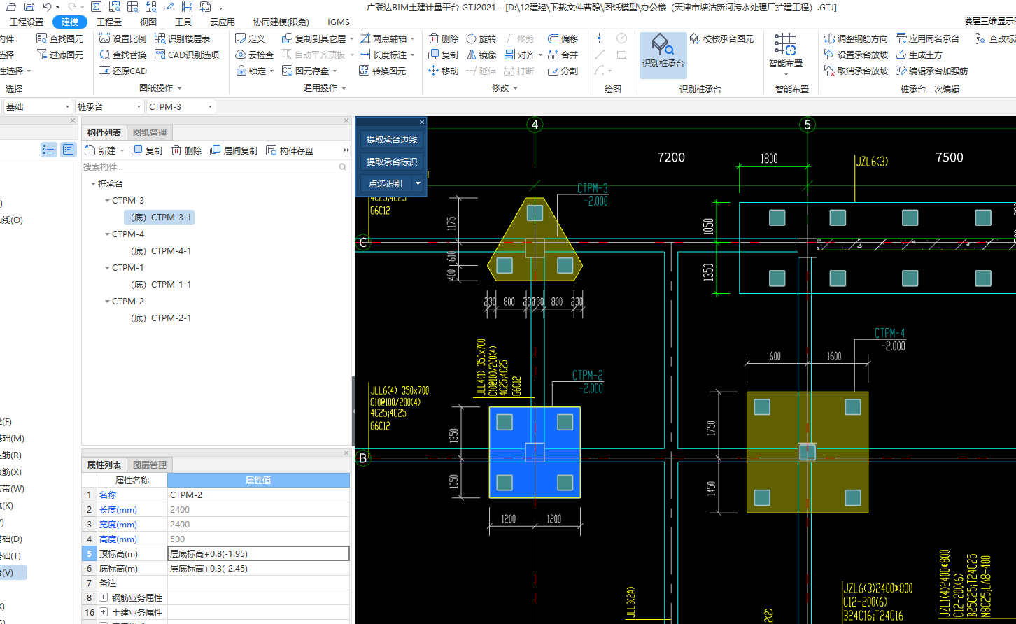
Task: Click 识别桩承台 recognize pile cap button
Action: (663, 55)
